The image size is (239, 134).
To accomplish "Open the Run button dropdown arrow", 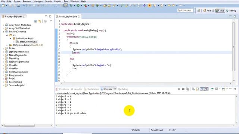I will [x=81, y=6].
